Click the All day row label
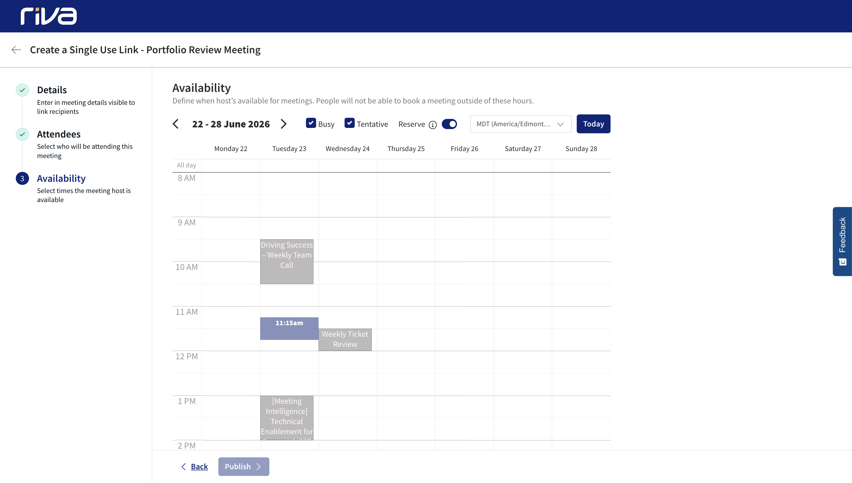Image resolution: width=852 pixels, height=483 pixels. tap(187, 165)
